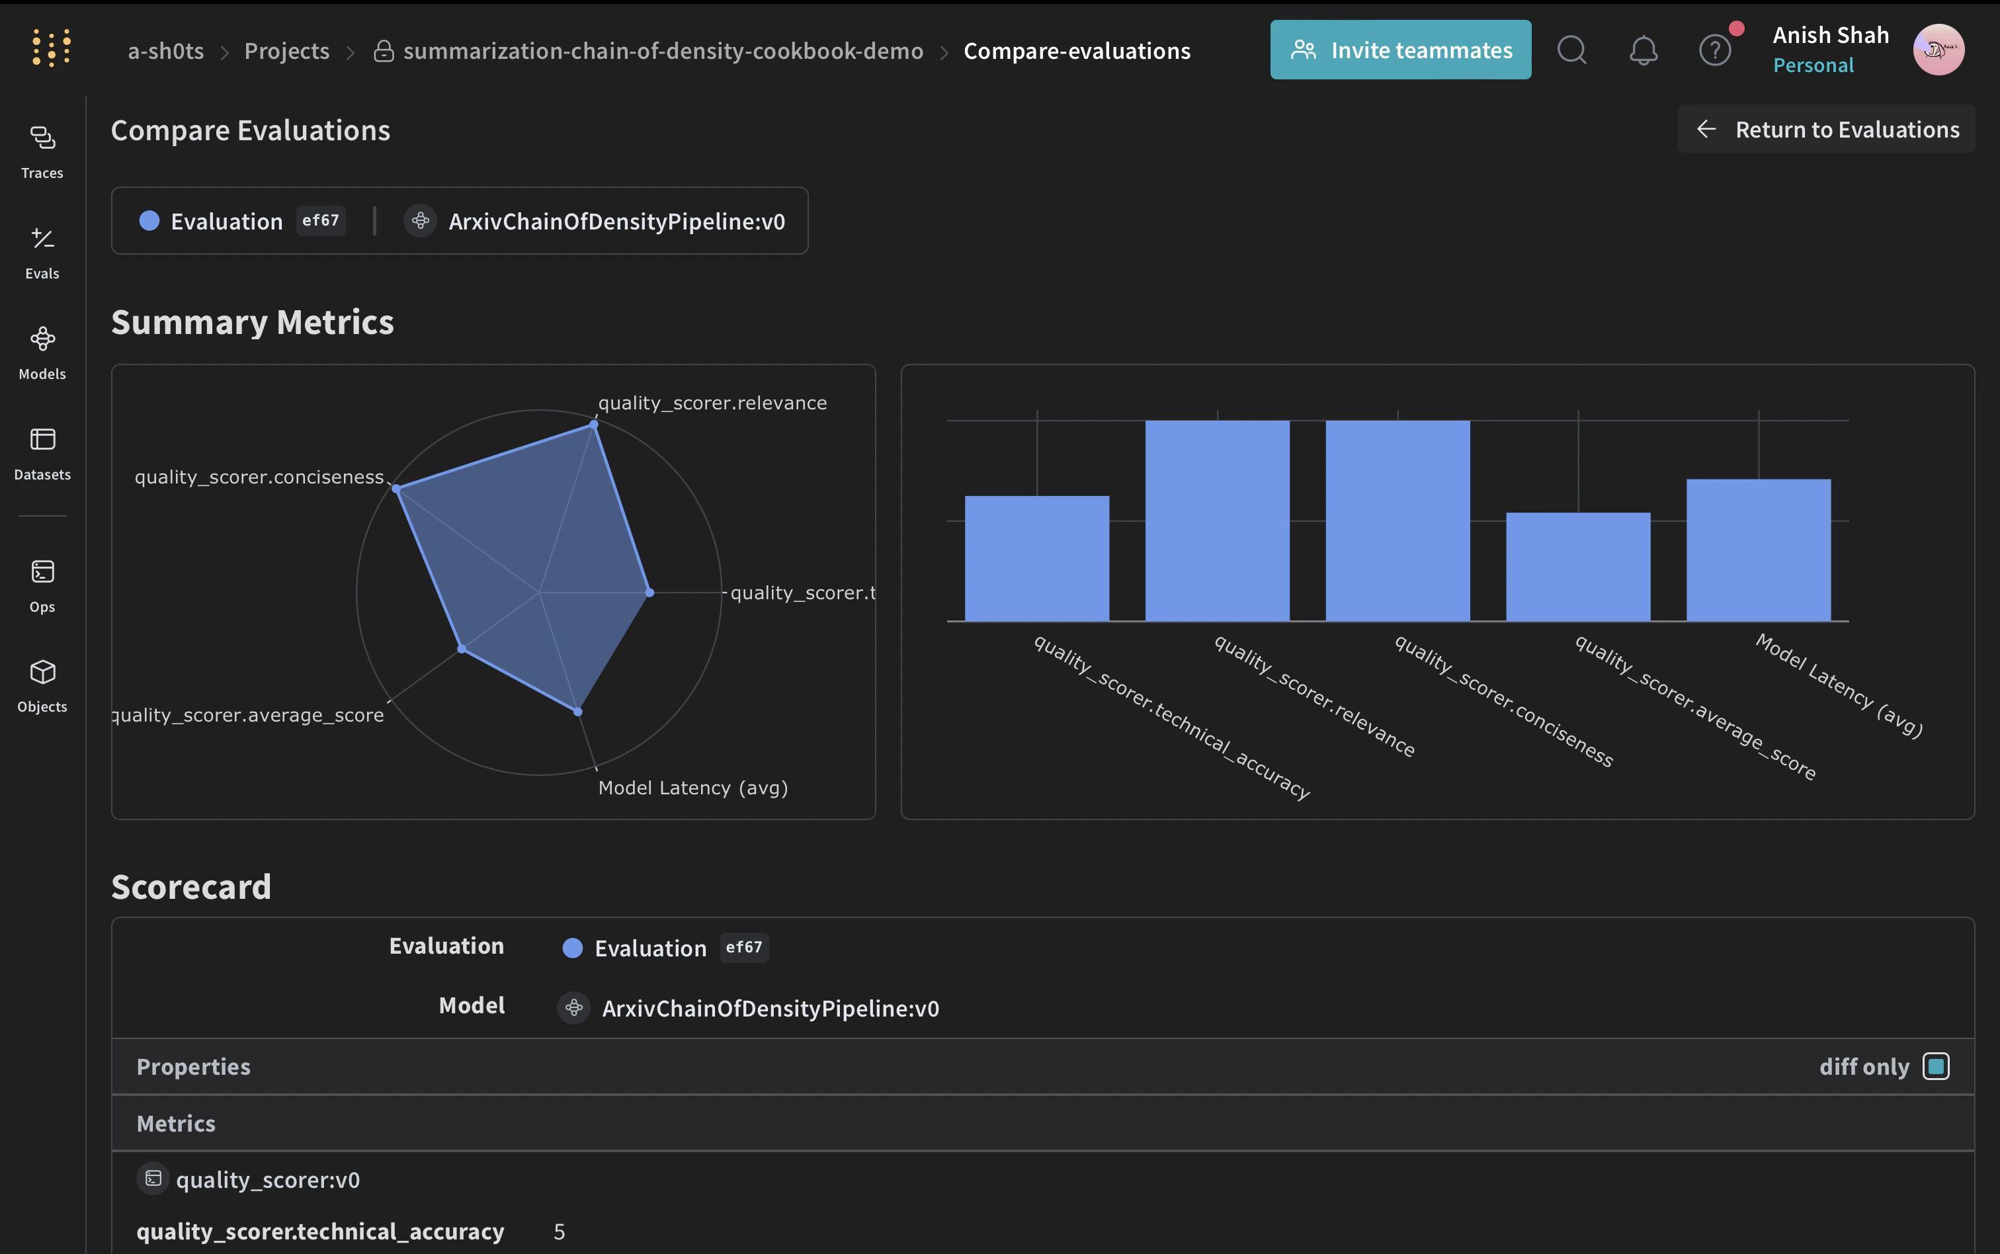Viewport: 2000px width, 1254px height.
Task: Open notifications via the bell icon
Action: [x=1643, y=50]
